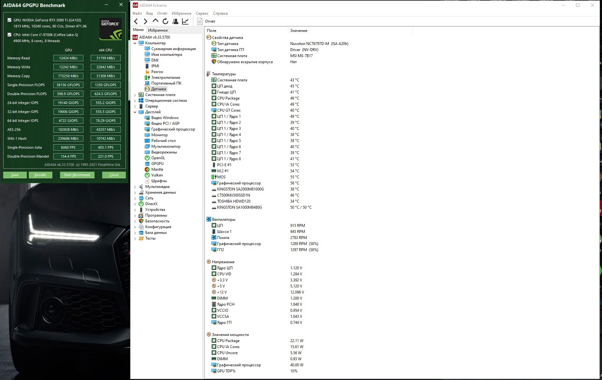
Task: Click the x64 CPU SHA-1 Hash 10742 MB/s result
Action: tap(106, 138)
